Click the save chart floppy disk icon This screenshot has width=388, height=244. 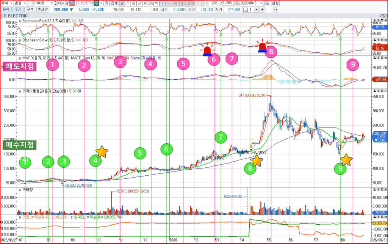click(x=267, y=3)
